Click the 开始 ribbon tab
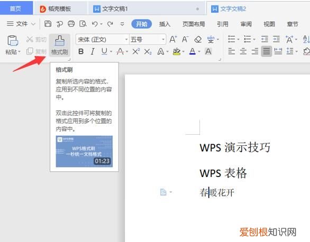310x242 pixels. pos(142,24)
